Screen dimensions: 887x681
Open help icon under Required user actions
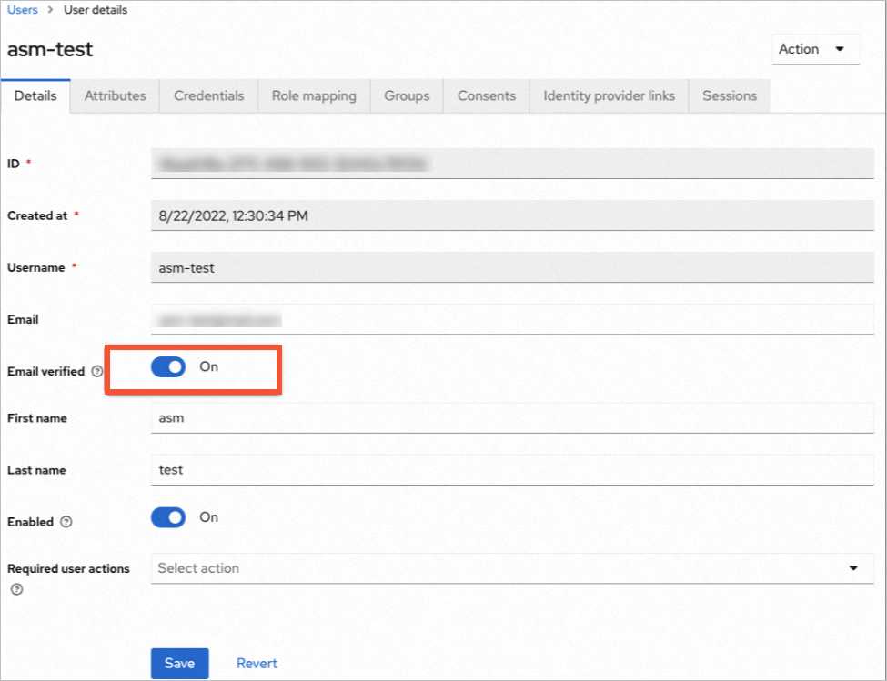point(17,589)
